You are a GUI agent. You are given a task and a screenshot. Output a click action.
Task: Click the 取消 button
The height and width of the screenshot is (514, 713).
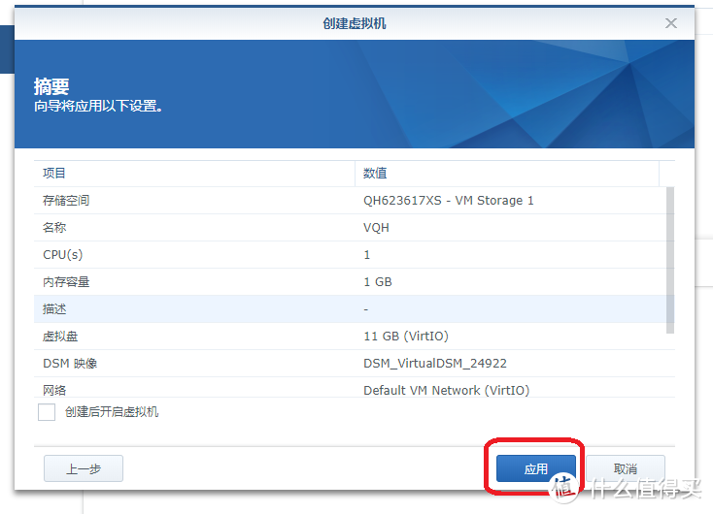626,468
